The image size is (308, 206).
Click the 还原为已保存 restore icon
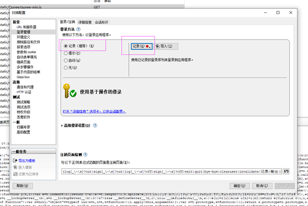15,174
